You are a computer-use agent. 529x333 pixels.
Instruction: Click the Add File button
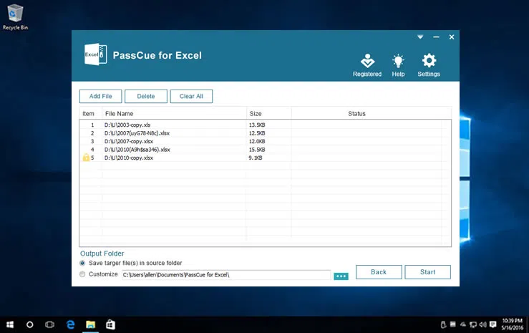pos(100,96)
